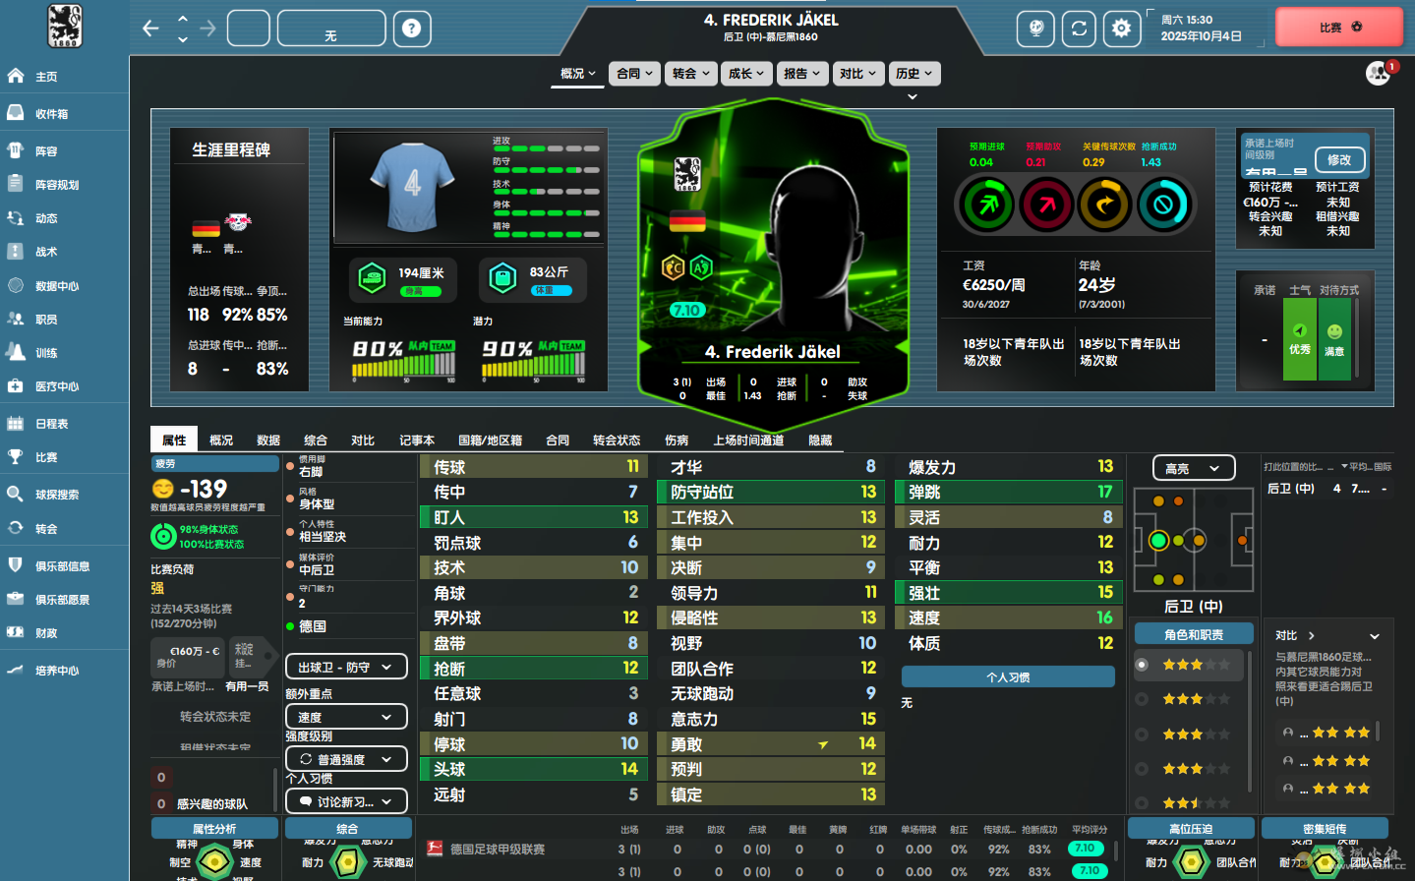The image size is (1415, 881).
Task: Open the 医疗中心 medical centre icon
Action: (x=16, y=386)
